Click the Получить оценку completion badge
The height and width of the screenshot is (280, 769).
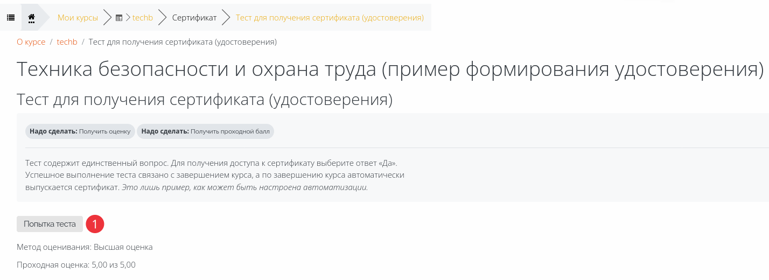click(80, 131)
